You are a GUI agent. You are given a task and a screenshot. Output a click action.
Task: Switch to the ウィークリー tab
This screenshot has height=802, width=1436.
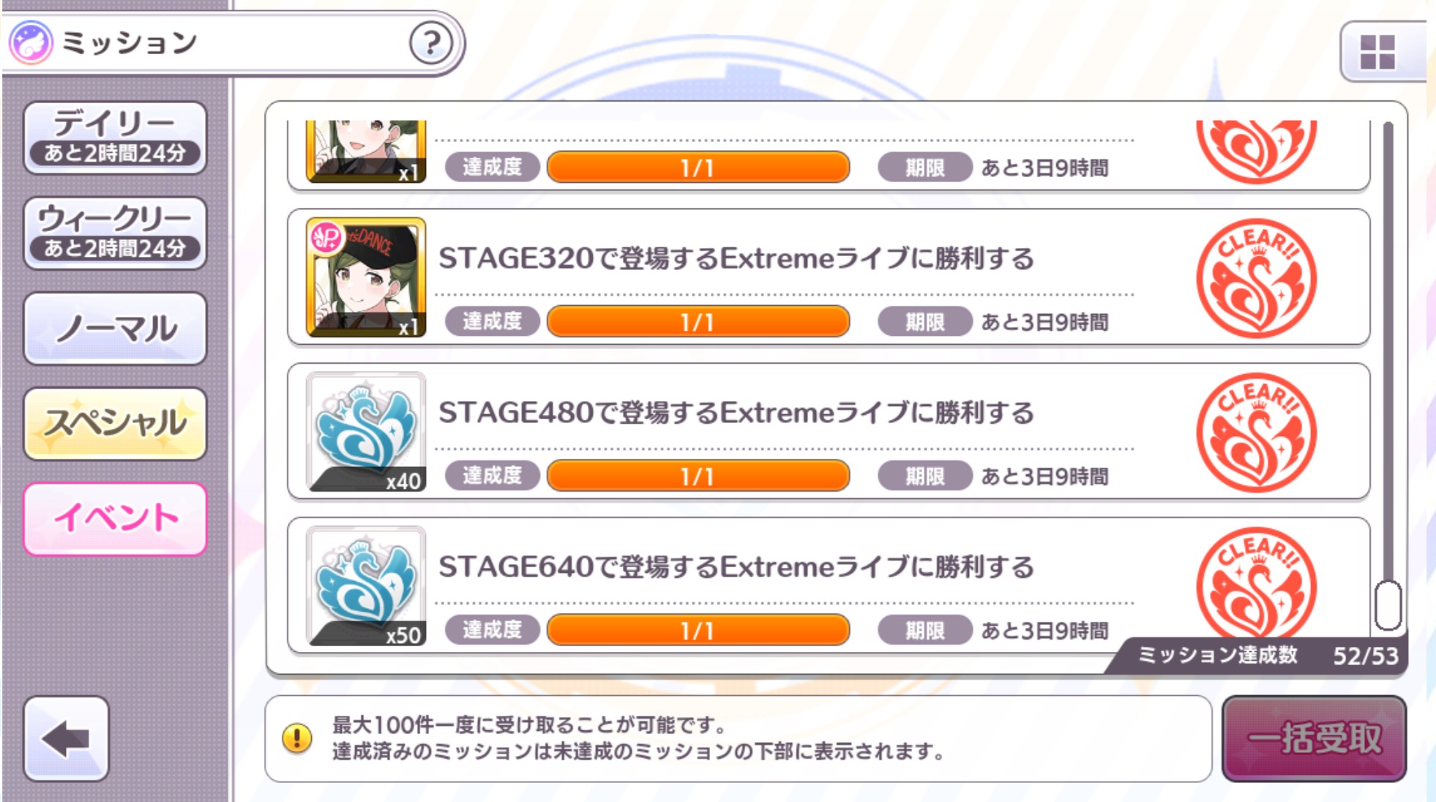(115, 233)
